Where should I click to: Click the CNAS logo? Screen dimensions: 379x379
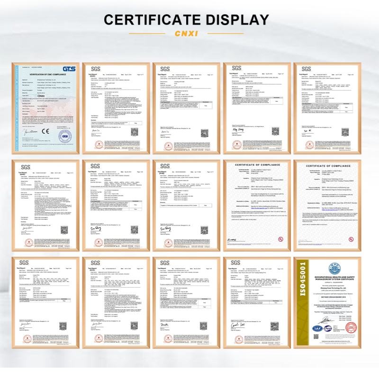pyautogui.click(x=328, y=328)
